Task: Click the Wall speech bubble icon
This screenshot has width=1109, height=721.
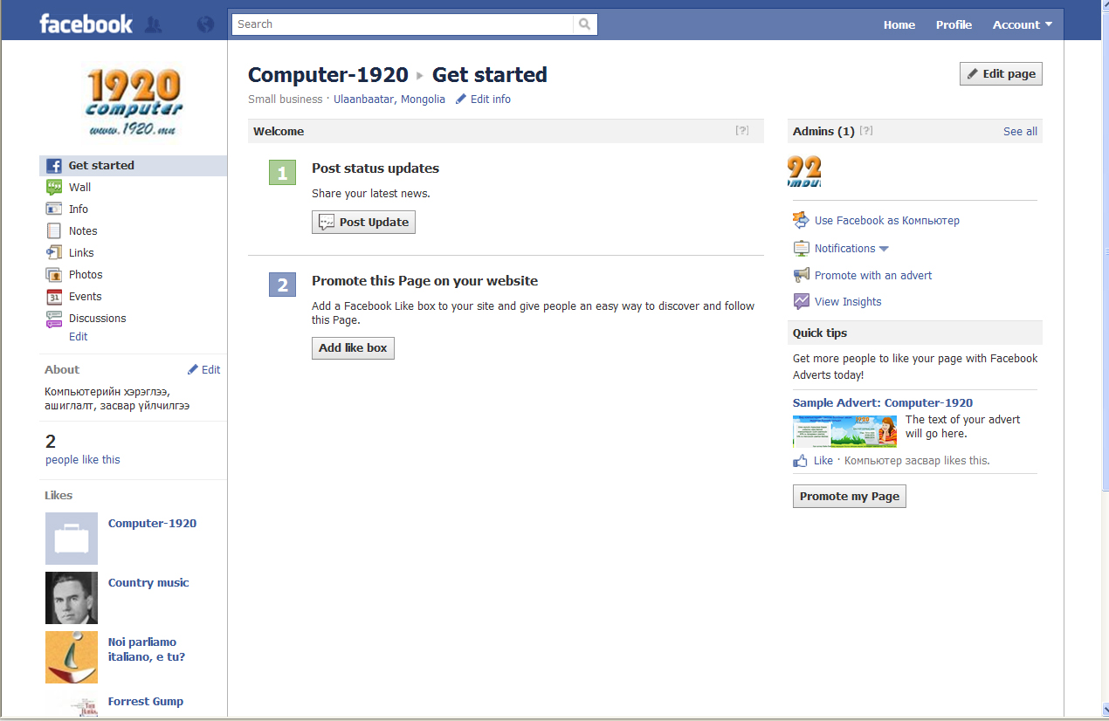Action: [54, 188]
